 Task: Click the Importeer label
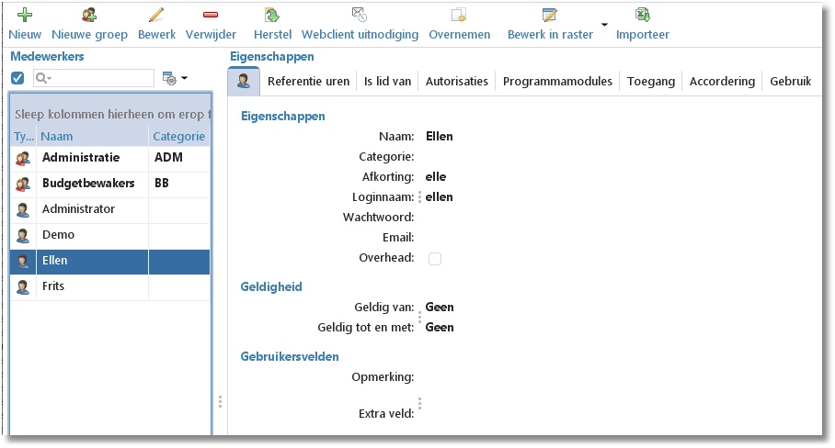(643, 35)
